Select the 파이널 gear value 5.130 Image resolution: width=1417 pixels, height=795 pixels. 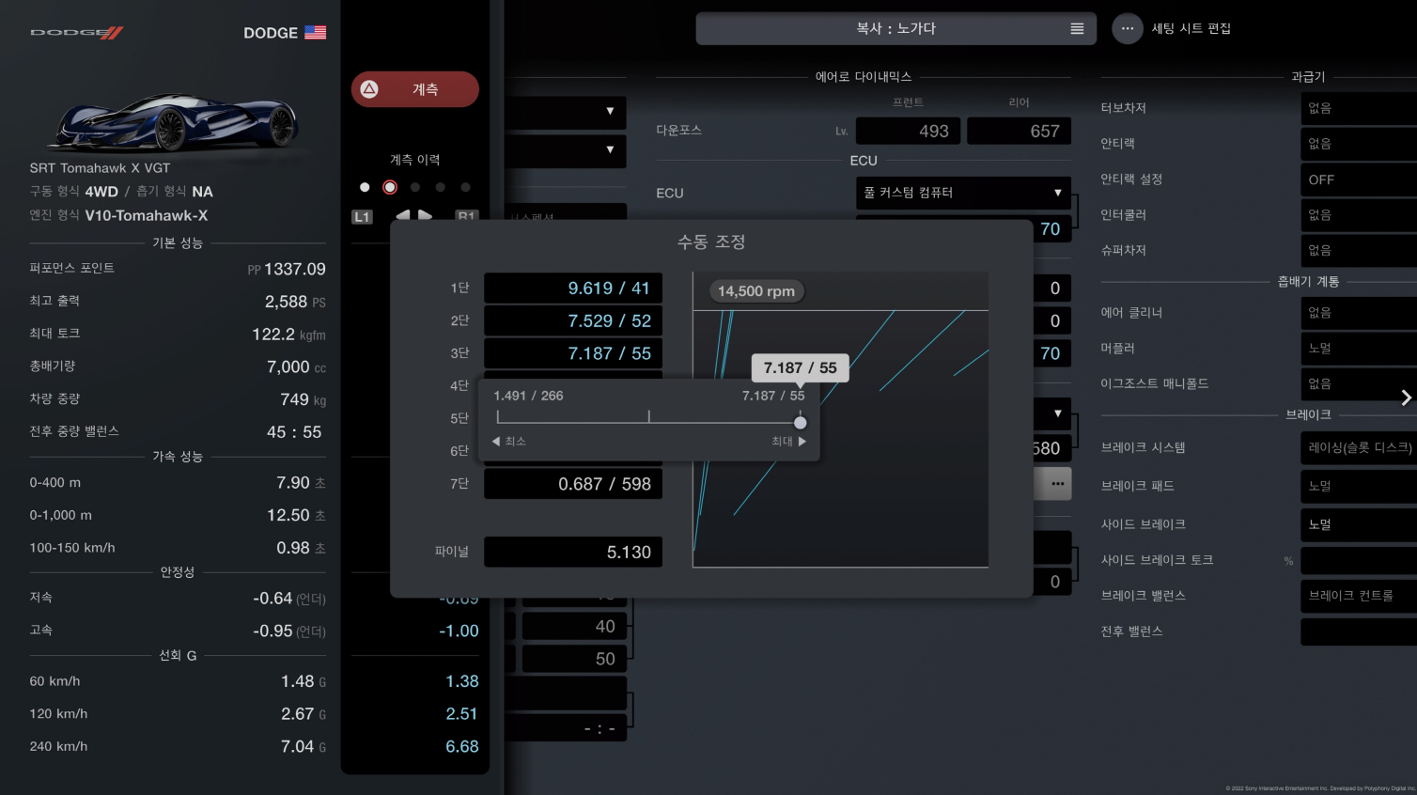(573, 553)
